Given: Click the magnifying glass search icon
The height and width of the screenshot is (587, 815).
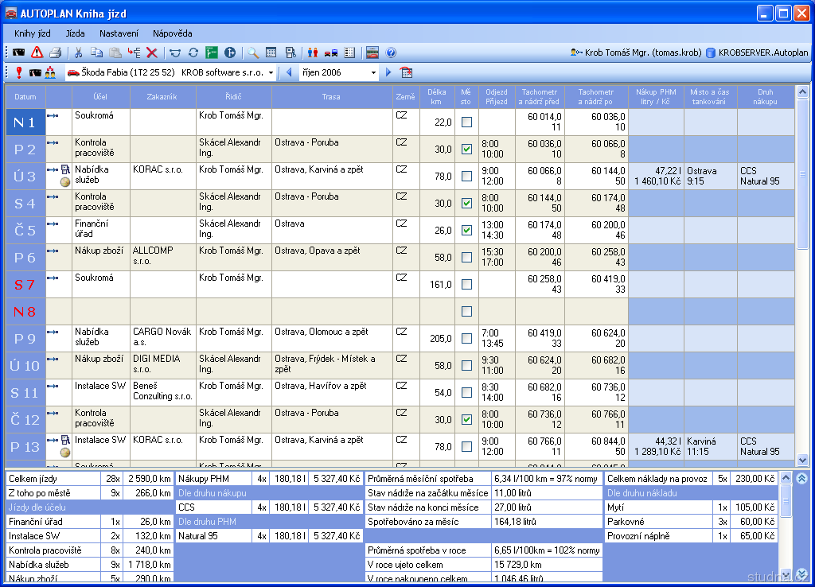Looking at the screenshot, I should point(252,53).
